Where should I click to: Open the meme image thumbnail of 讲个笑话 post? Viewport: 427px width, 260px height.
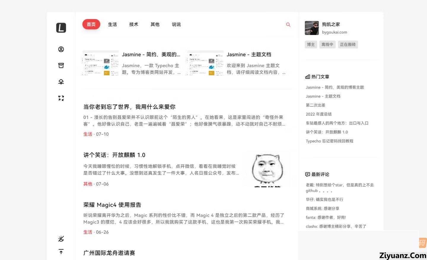coord(267,169)
